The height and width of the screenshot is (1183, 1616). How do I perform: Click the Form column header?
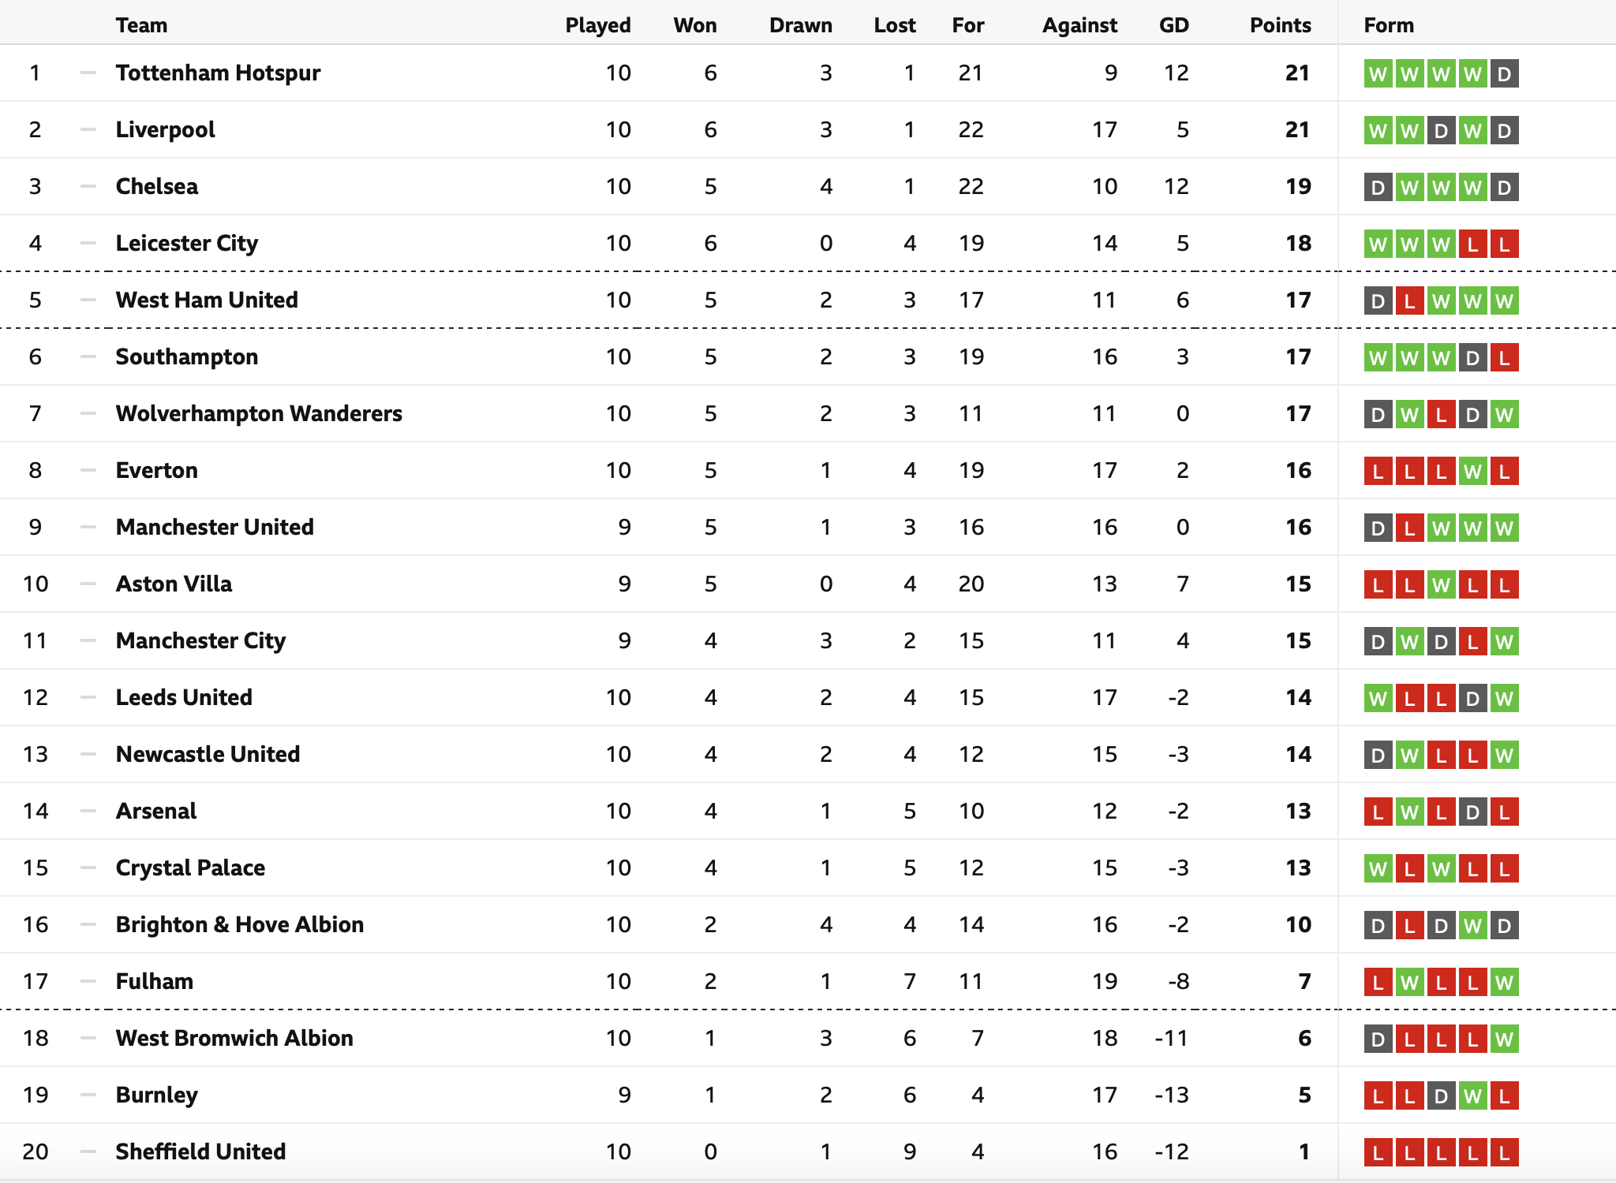[1389, 25]
